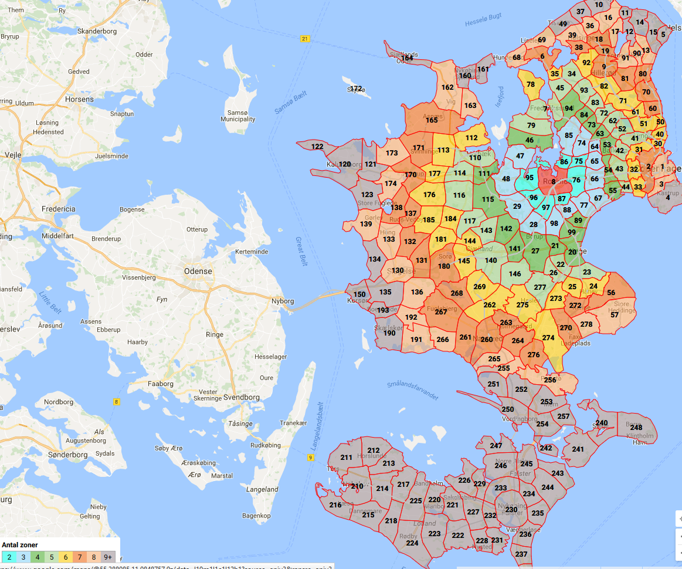
Task: Select the yellow '6' legend swatch
Action: 65,557
